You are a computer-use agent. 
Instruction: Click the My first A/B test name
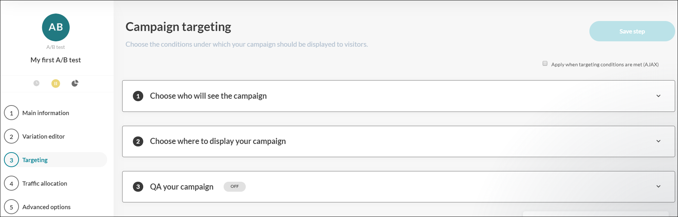[56, 60]
